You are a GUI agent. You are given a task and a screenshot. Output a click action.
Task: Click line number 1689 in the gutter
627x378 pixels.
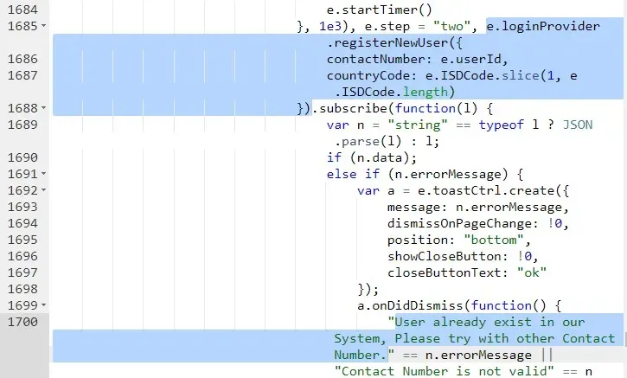(x=22, y=125)
